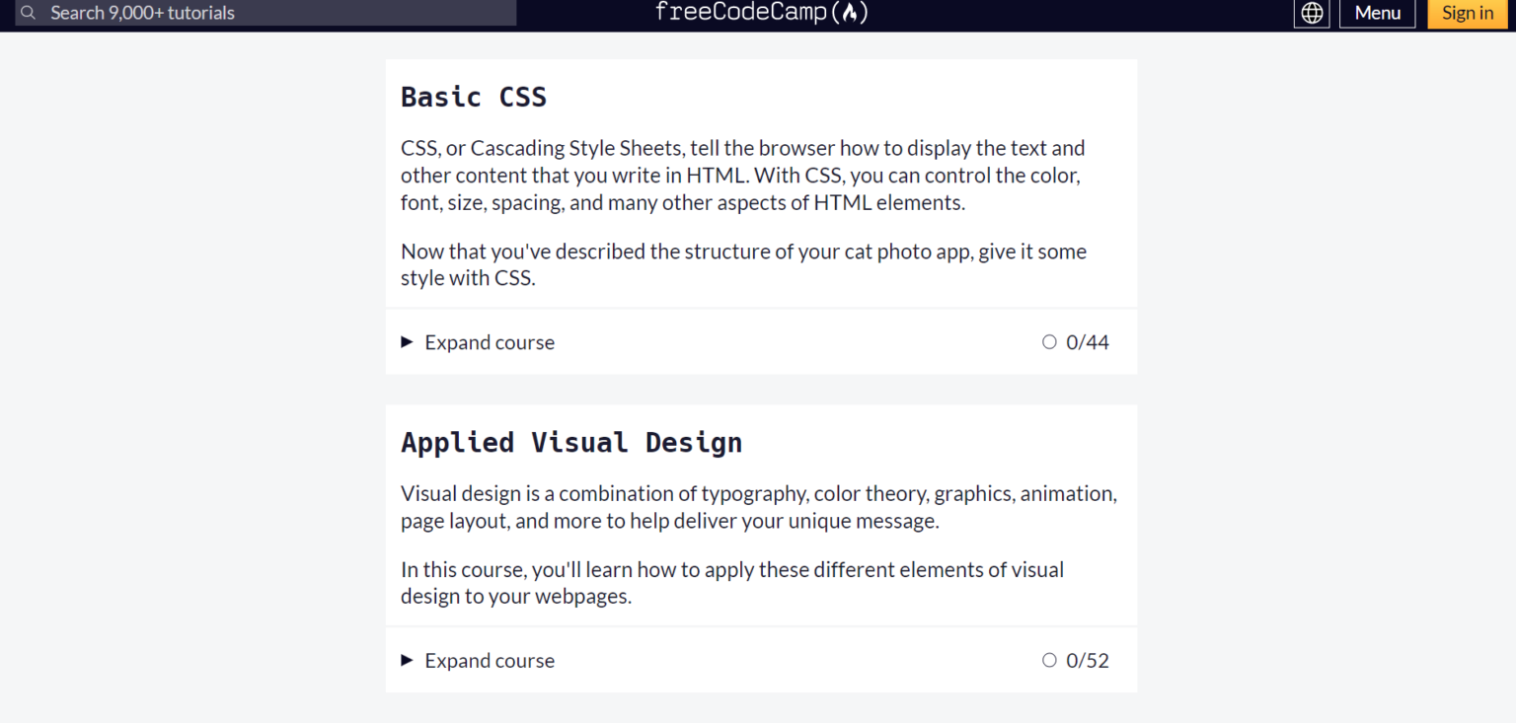The height and width of the screenshot is (723, 1516).
Task: Click Expand course label under Basic CSS
Action: (x=490, y=342)
